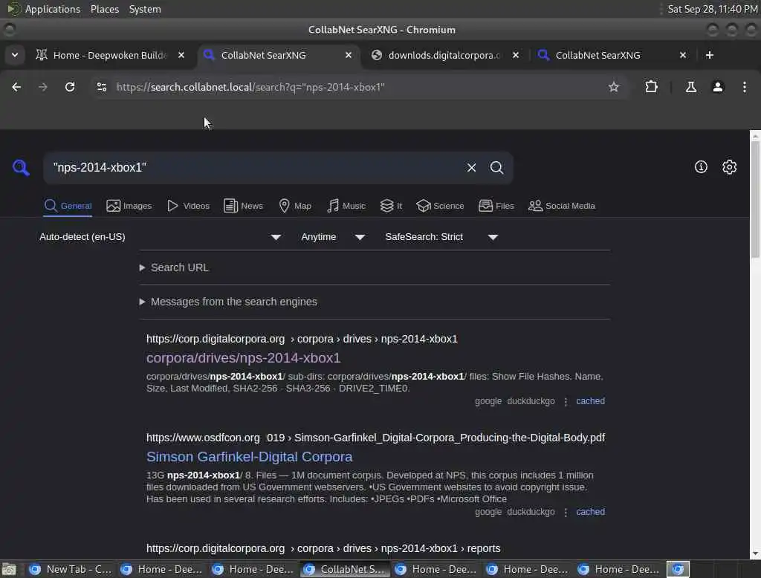Image resolution: width=761 pixels, height=578 pixels.
Task: Click into the search query field
Action: click(255, 167)
